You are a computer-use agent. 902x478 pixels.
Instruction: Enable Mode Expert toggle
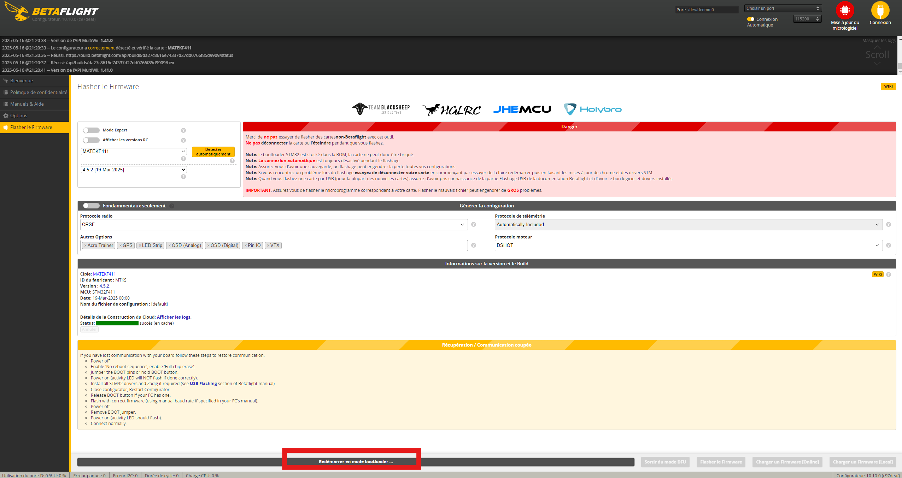point(91,130)
